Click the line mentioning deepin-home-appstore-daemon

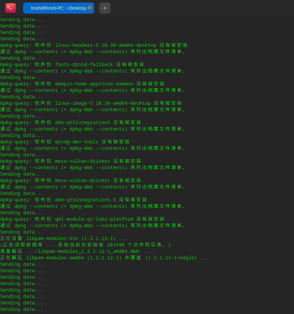coord(82,84)
